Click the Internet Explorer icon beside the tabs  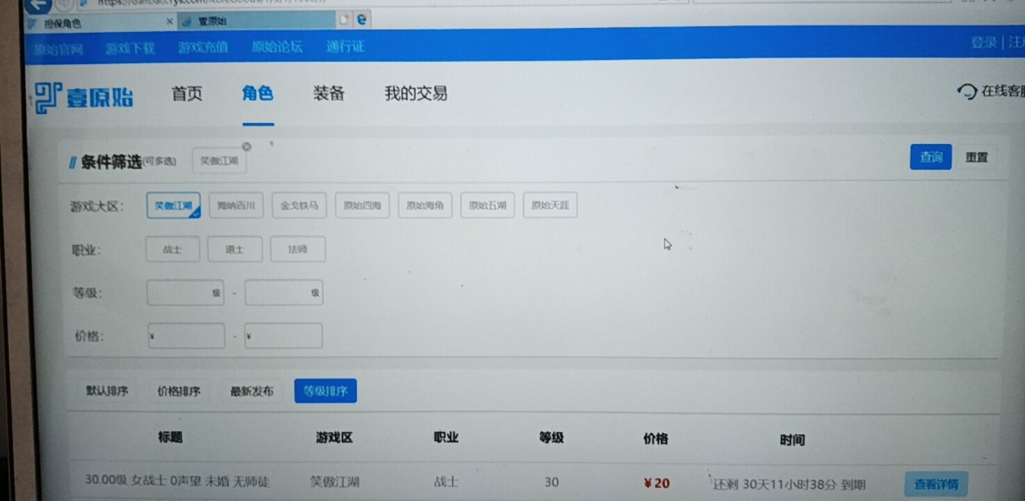362,21
